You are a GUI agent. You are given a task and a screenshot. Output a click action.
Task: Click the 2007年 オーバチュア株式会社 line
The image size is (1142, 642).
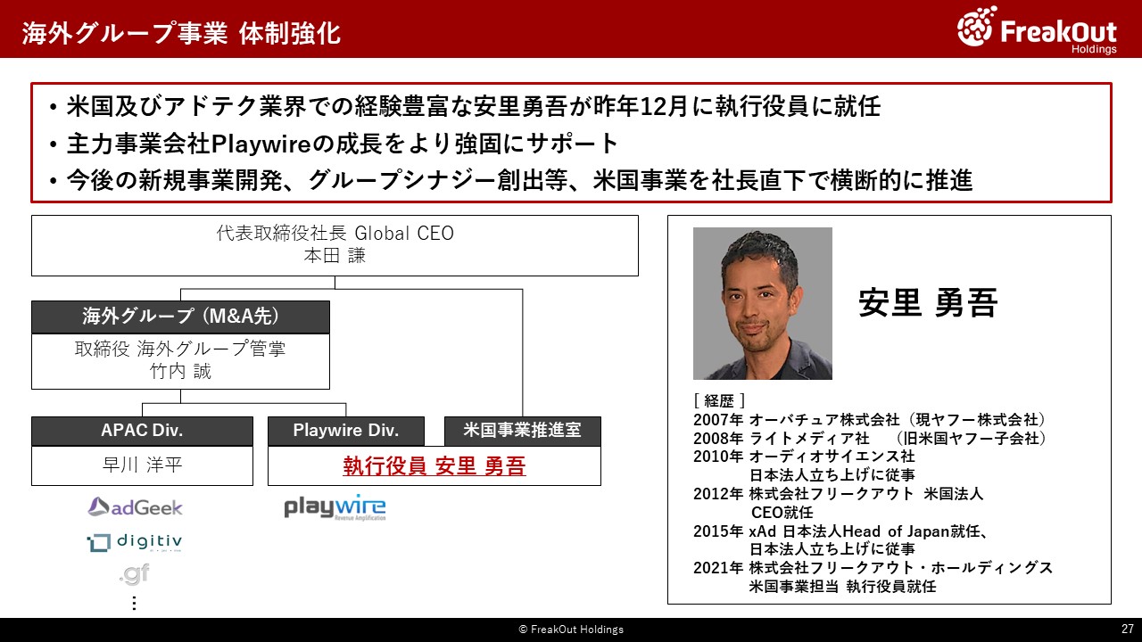click(x=870, y=419)
